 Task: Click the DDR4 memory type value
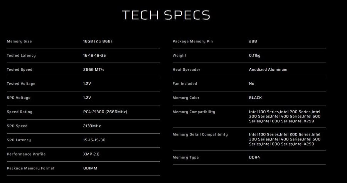tap(255, 158)
